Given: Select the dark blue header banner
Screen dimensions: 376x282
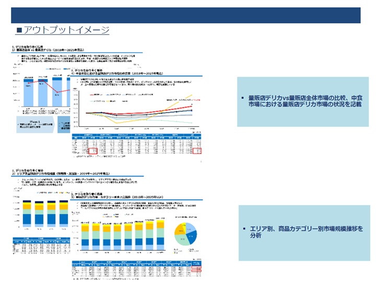Looking at the screenshot, I should point(185,15).
